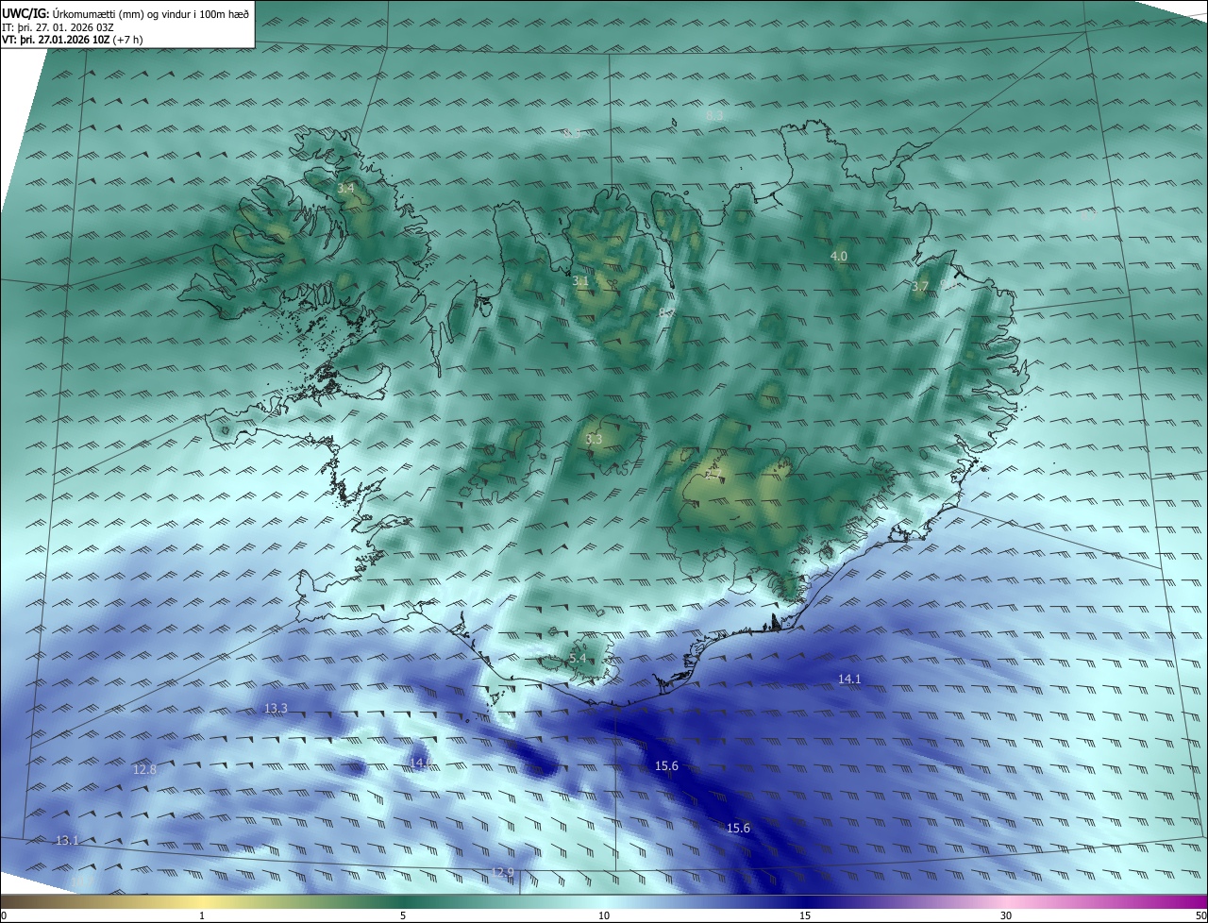Click the '30' tick label on the color scale
The height and width of the screenshot is (923, 1208).
(x=1006, y=915)
